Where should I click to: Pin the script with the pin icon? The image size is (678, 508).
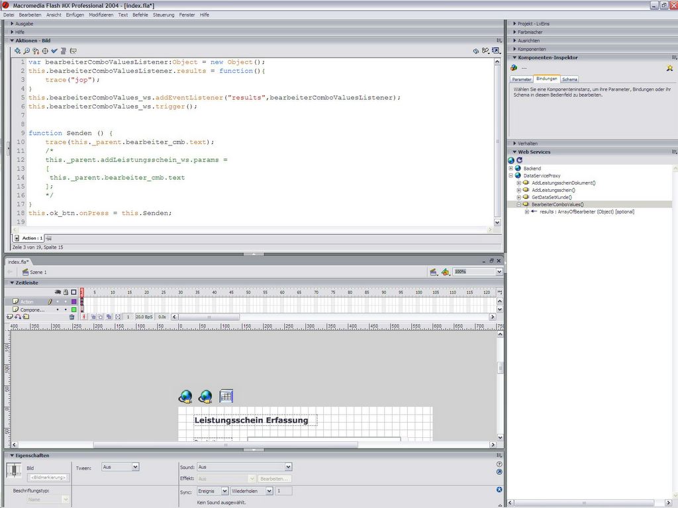pos(49,238)
